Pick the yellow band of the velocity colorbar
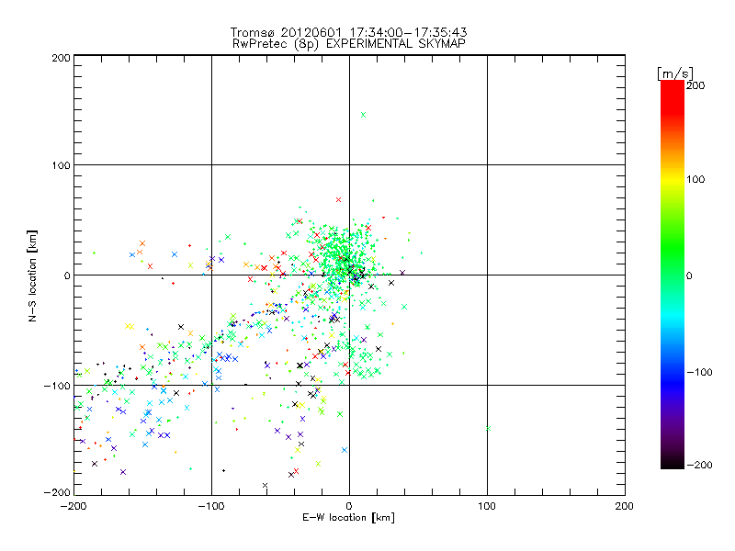Viewport: 735px width, 551px height. coord(673,179)
